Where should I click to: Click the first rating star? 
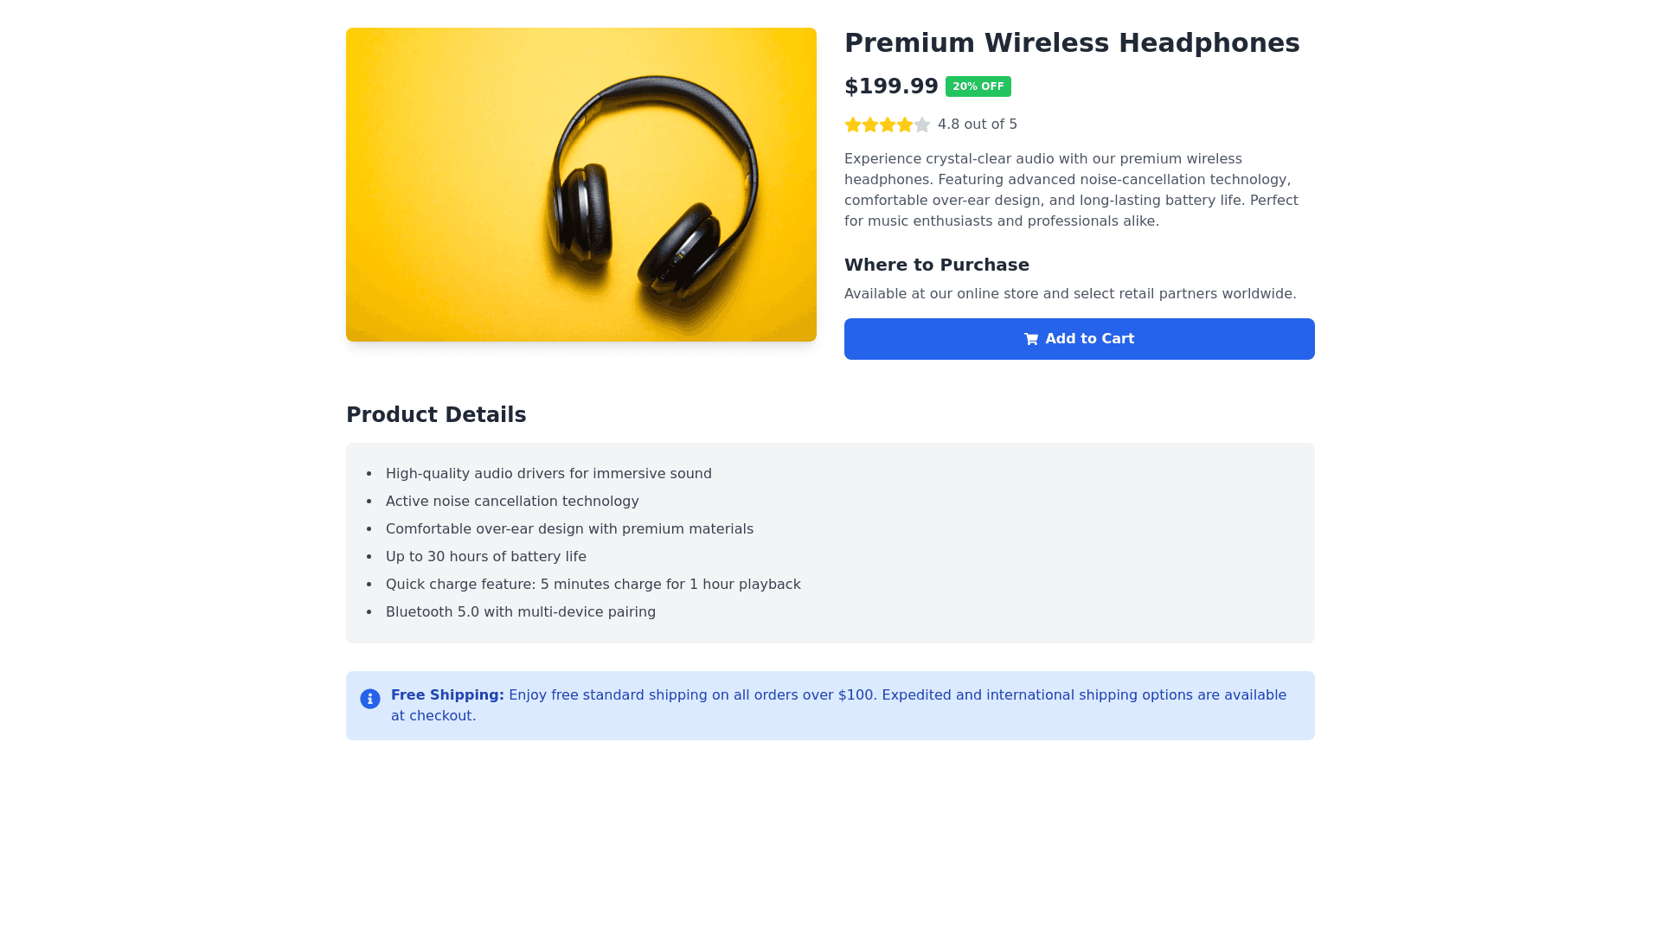click(853, 125)
